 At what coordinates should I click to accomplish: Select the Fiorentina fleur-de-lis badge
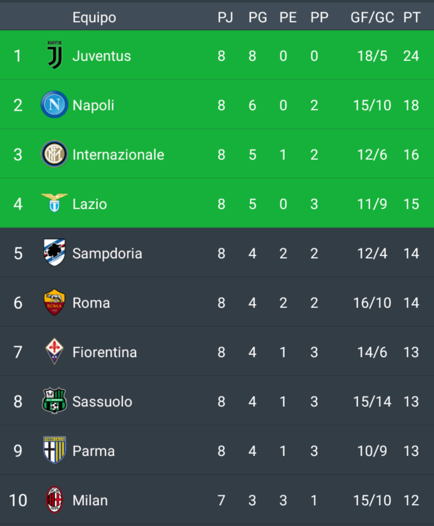[54, 351]
